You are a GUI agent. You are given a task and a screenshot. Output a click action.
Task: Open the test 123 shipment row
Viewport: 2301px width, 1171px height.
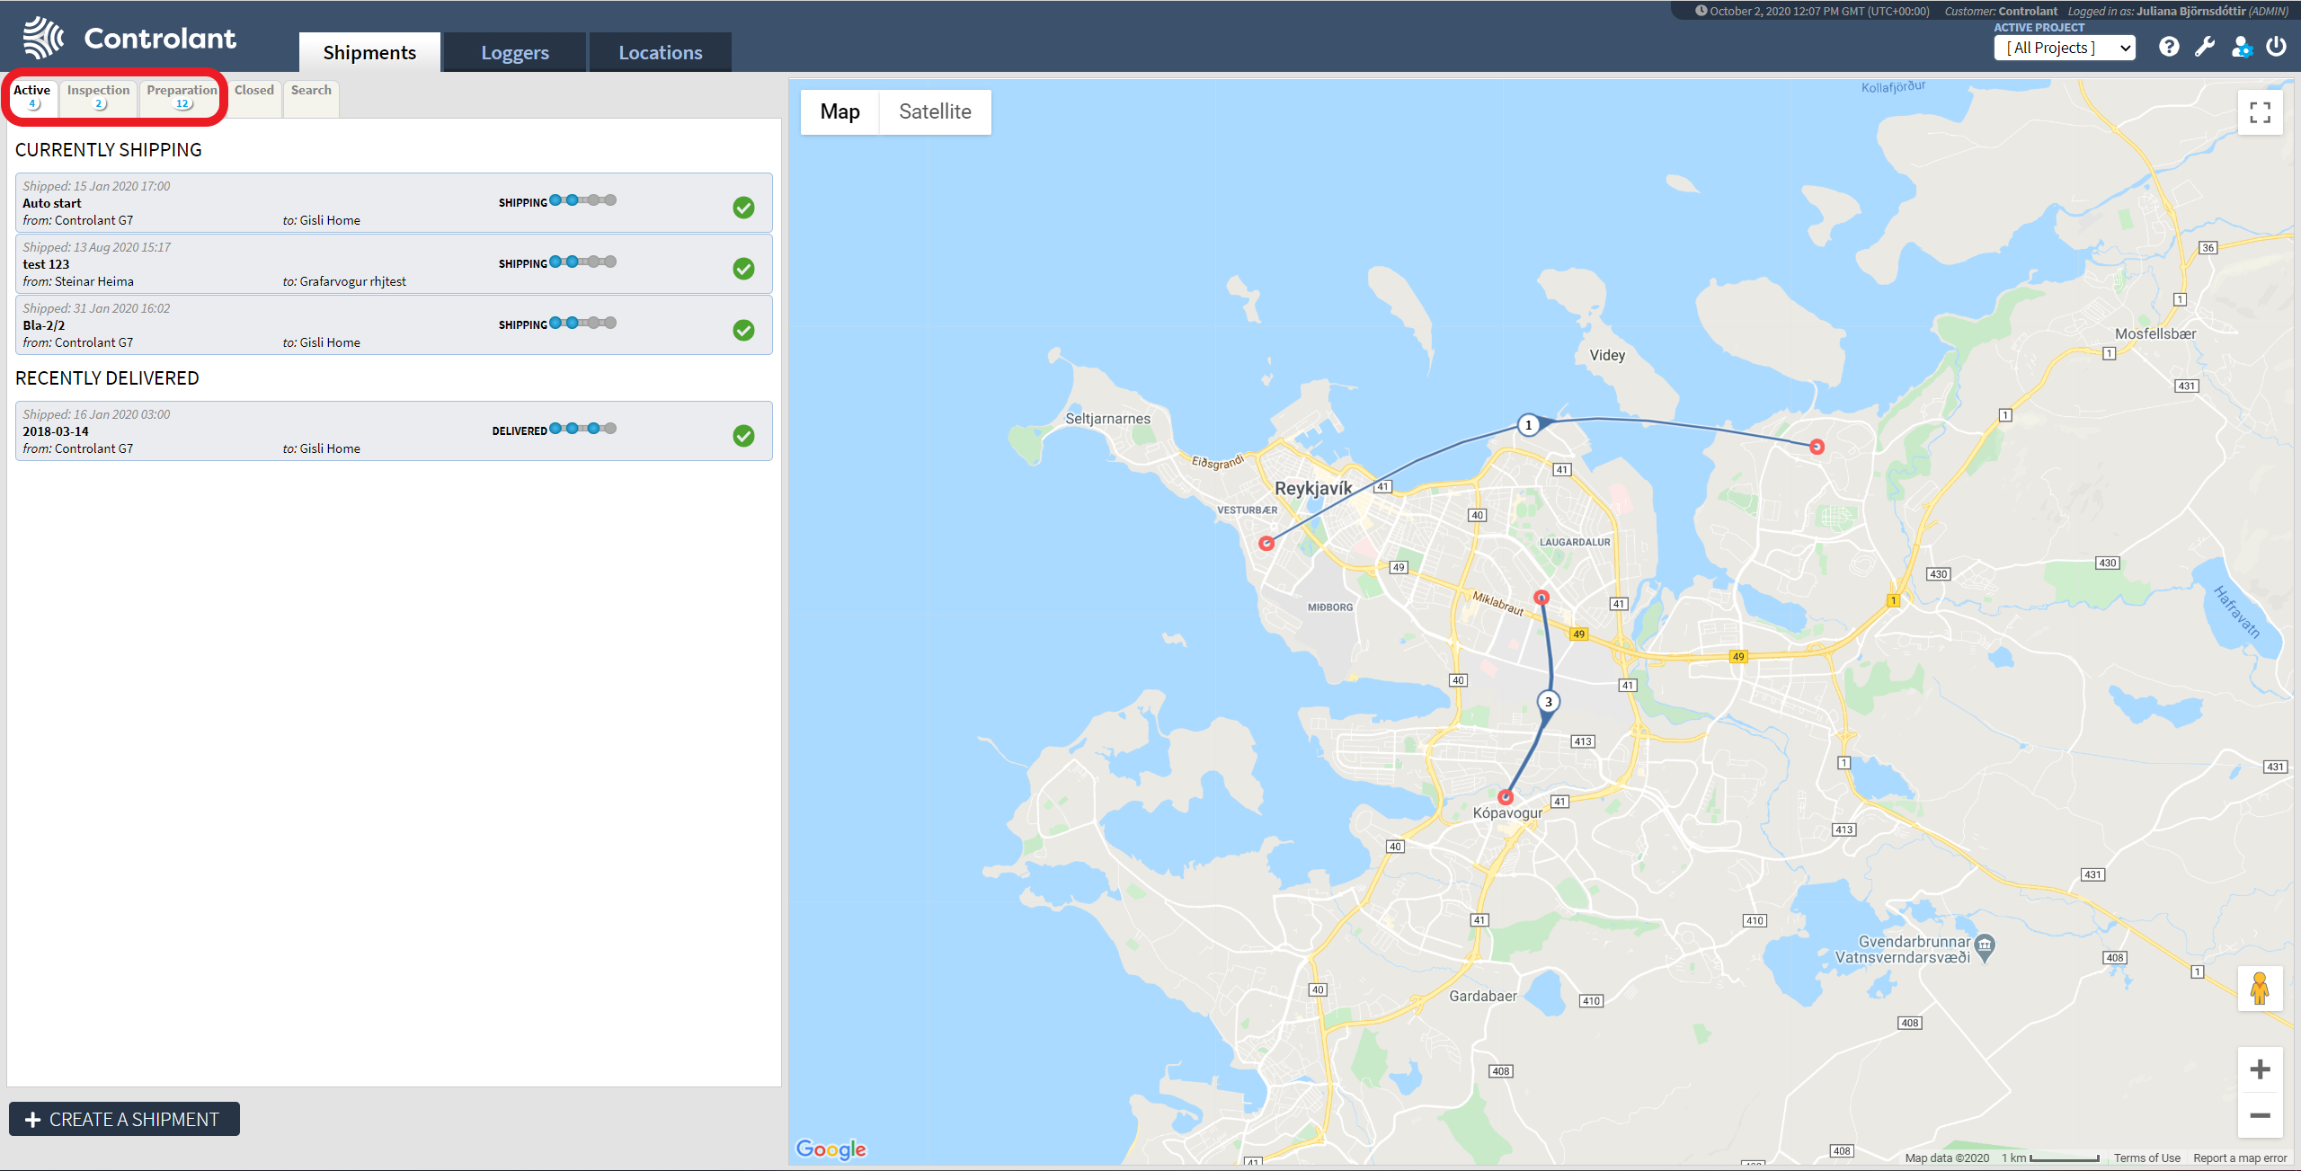[x=394, y=264]
